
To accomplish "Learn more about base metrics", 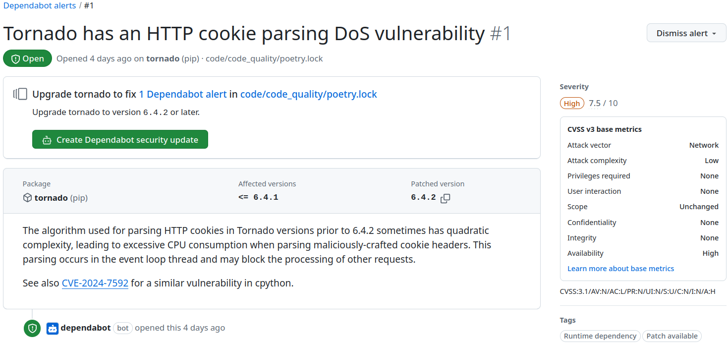I will tap(620, 269).
